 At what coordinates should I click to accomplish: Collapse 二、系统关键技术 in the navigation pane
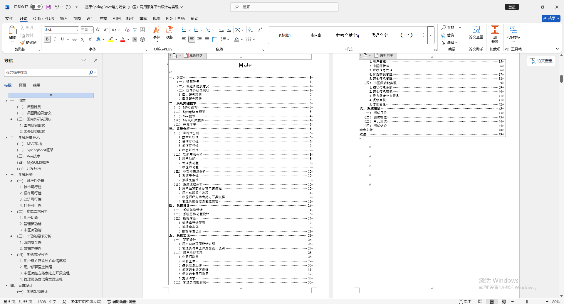click(x=7, y=137)
